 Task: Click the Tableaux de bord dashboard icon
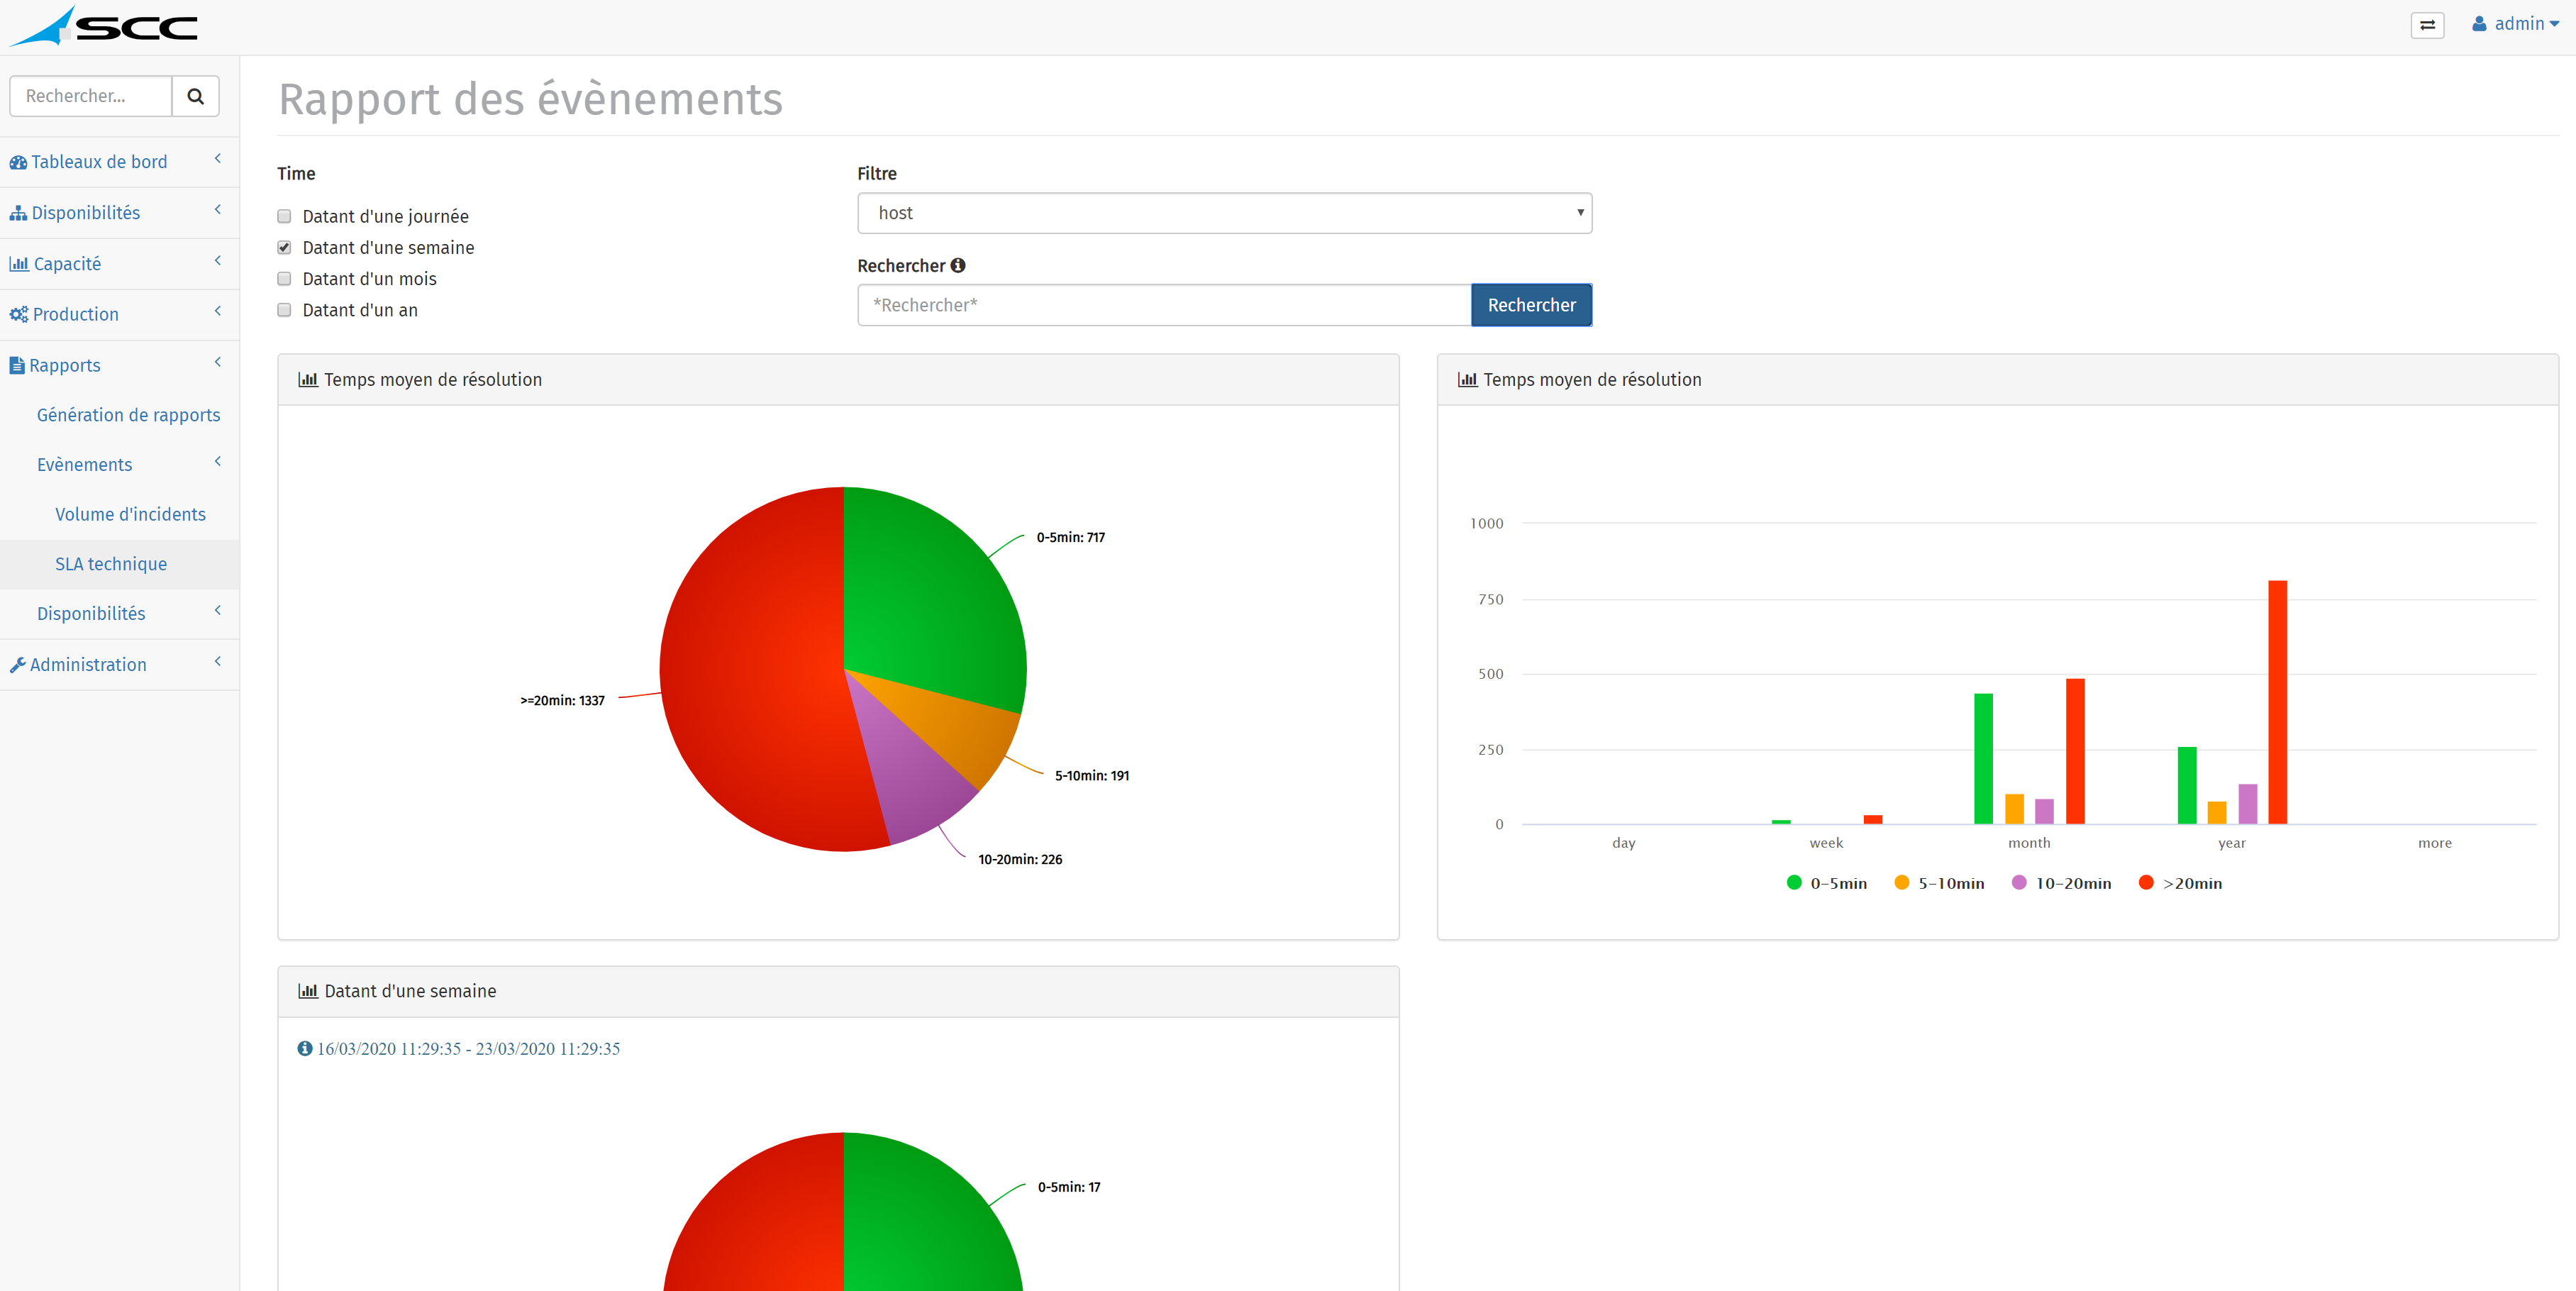[18, 162]
